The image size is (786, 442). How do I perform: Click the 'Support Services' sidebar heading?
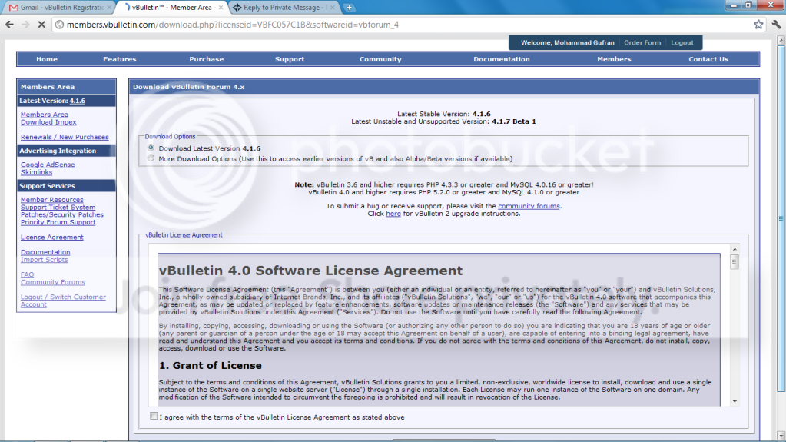47,186
